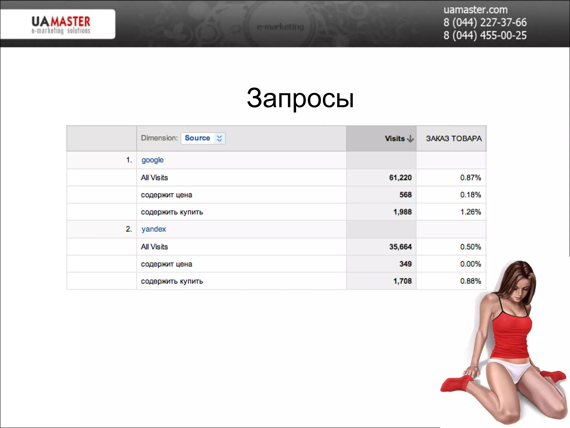The image size is (570, 428).
Task: Click the e-marketing emblem in the header
Action: pos(280,27)
